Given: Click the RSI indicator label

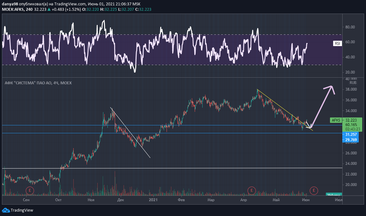Looking at the screenshot, I should point(338,43).
